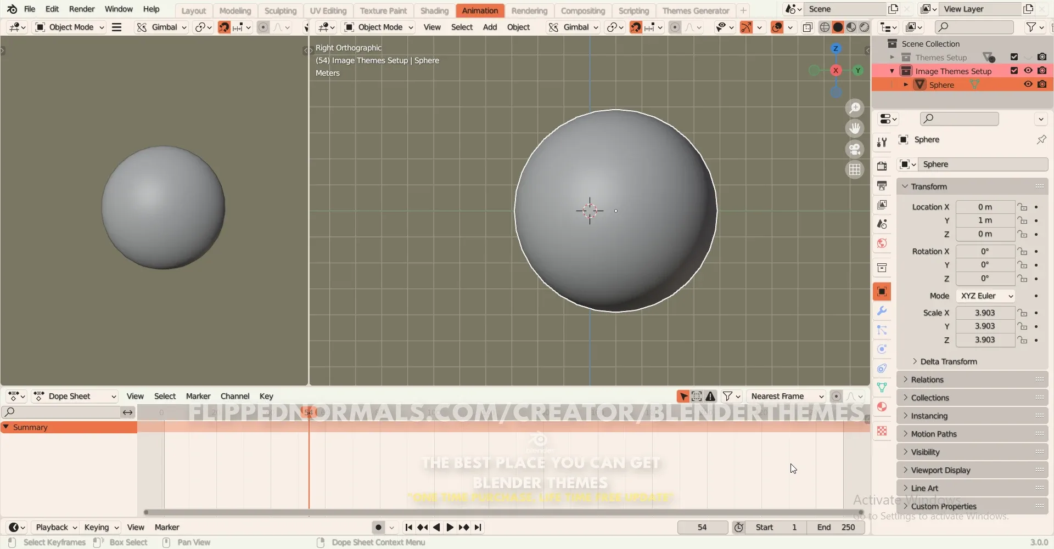
Task: Open the Texture properties checker icon
Action: (x=883, y=432)
